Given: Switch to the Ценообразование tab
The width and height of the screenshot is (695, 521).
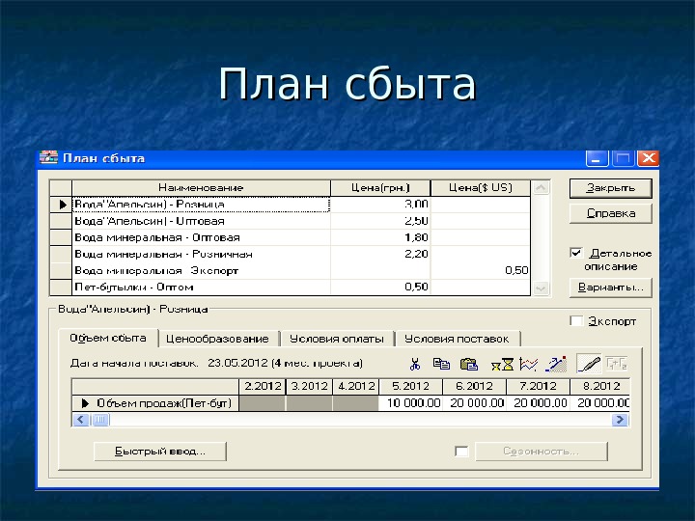Looking at the screenshot, I should (x=217, y=339).
